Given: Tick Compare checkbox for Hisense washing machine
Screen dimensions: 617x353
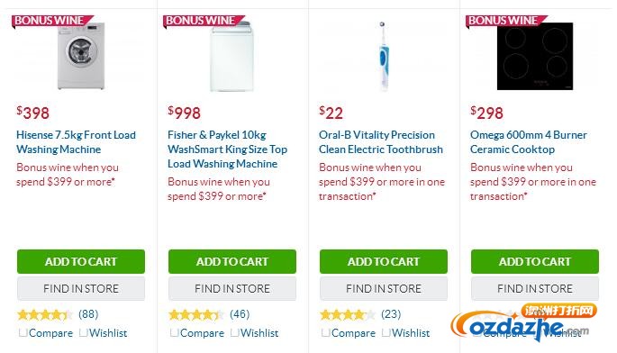Looking at the screenshot, I should click(x=23, y=332).
